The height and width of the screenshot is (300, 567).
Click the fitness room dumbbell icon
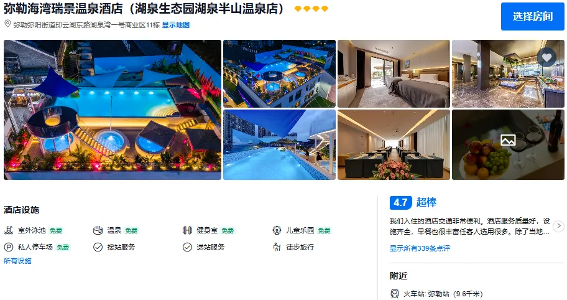tap(187, 230)
